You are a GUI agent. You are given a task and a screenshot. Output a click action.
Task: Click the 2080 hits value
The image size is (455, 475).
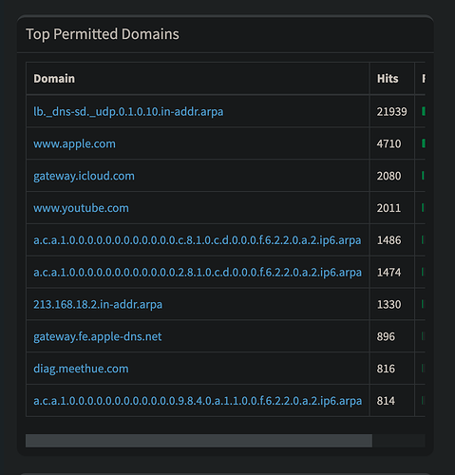point(389,176)
